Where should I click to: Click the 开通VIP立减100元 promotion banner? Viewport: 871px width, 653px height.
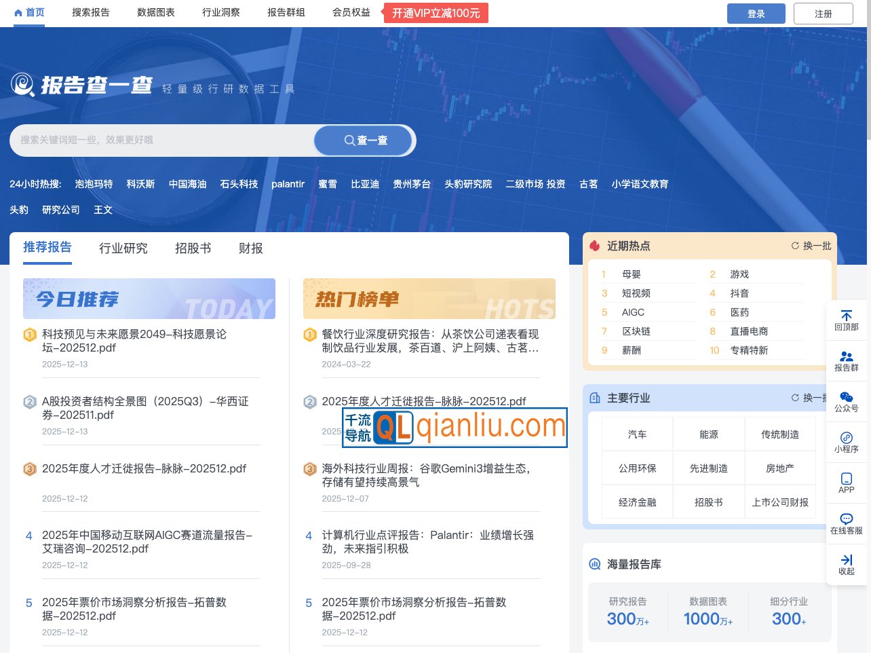[x=436, y=12]
